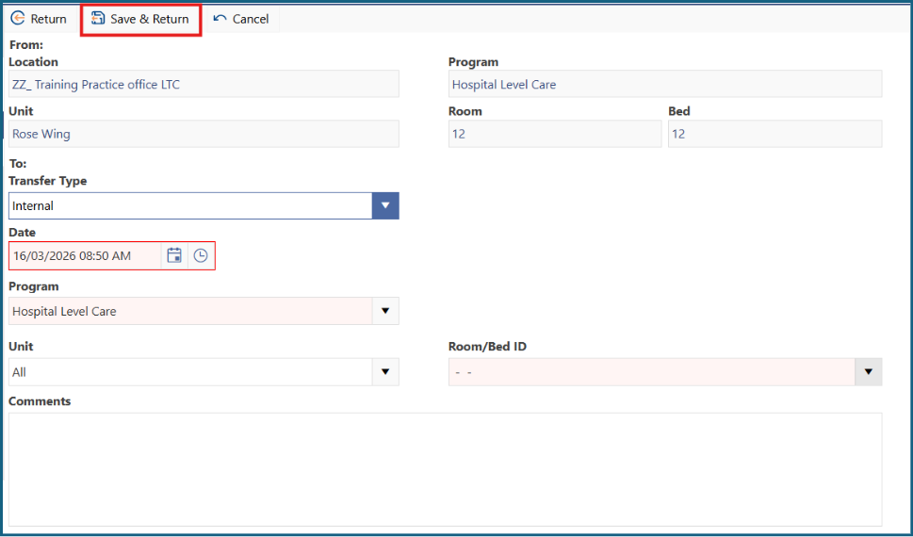
Task: Click inside the Comments text area
Action: pos(446,469)
